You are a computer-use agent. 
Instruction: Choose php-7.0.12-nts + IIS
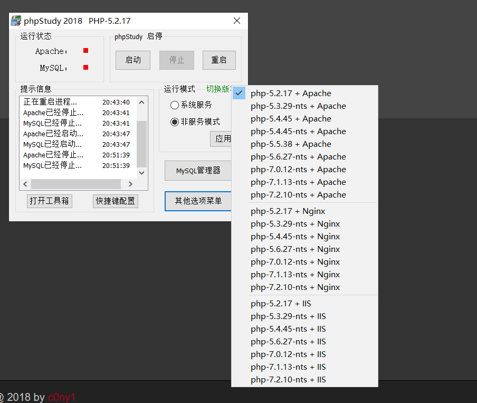[x=304, y=354]
